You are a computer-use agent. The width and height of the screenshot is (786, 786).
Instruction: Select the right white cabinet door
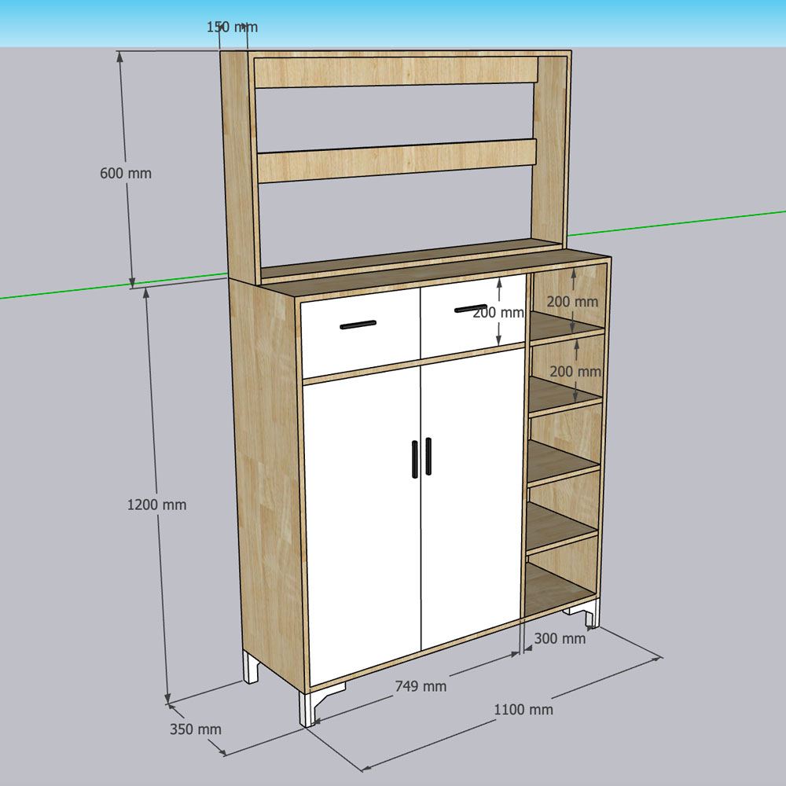[472, 498]
